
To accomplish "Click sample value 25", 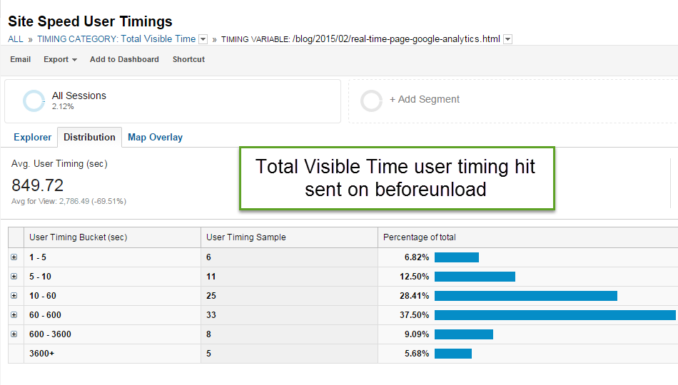I will tap(211, 296).
